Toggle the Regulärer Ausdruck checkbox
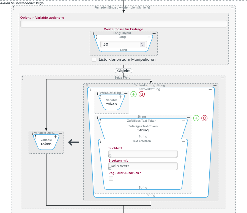247x213 pixels. point(111,178)
